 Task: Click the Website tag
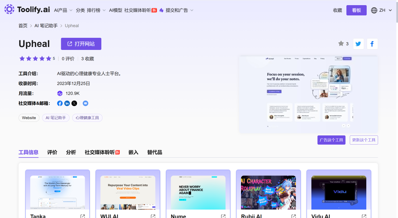point(29,117)
